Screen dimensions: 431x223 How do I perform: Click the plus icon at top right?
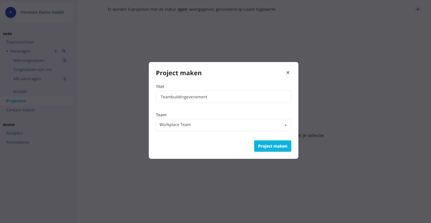tap(417, 9)
